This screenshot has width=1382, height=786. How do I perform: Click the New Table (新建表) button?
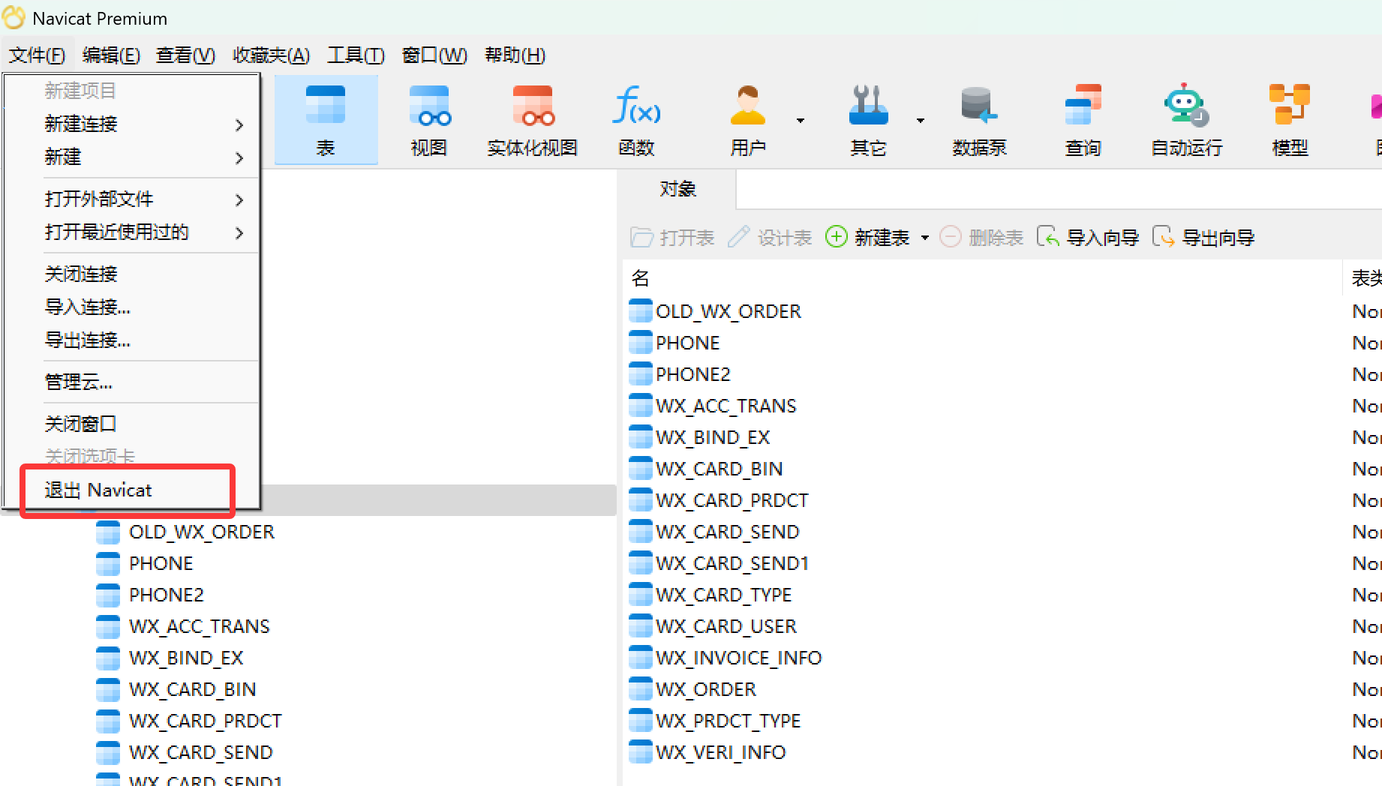tap(868, 238)
